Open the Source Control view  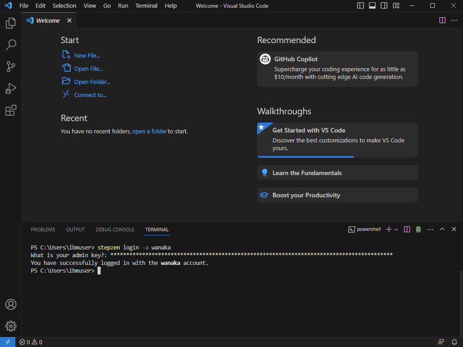pyautogui.click(x=11, y=67)
